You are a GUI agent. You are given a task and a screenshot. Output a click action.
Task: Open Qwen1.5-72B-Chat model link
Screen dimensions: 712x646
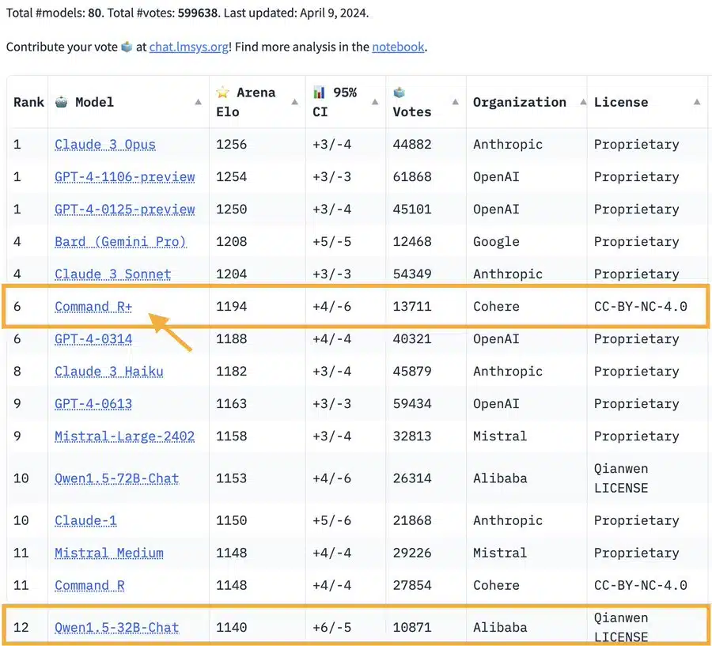[x=116, y=478]
